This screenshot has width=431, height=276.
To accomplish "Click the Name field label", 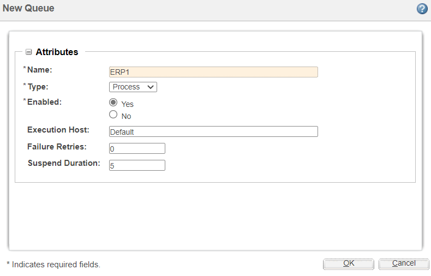I will (39, 70).
